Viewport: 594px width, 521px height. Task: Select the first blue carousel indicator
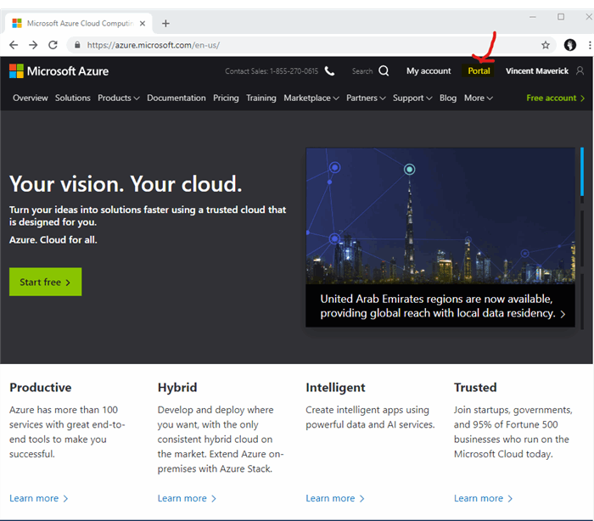click(x=582, y=171)
